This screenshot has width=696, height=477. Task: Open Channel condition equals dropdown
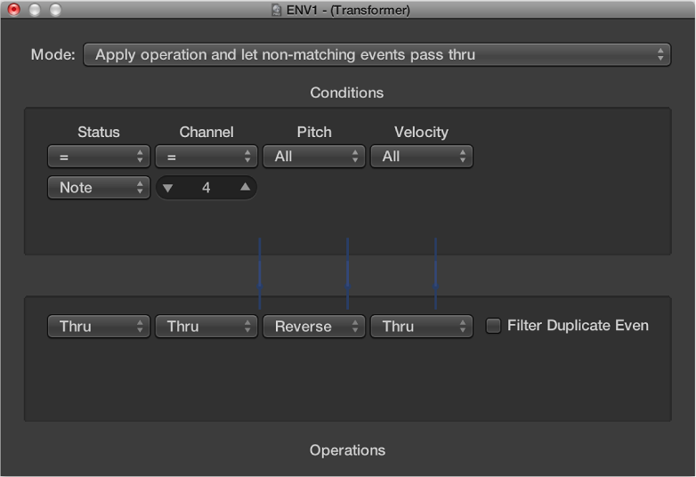(x=206, y=157)
